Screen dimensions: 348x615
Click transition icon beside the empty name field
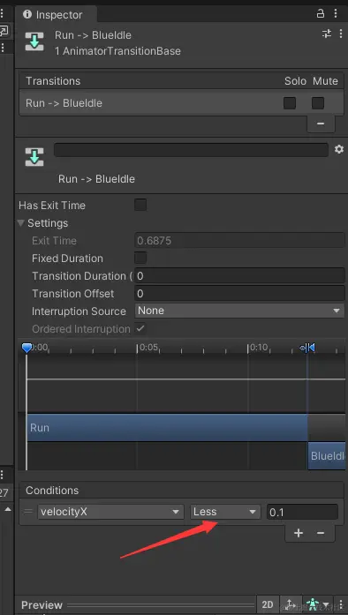coord(34,157)
